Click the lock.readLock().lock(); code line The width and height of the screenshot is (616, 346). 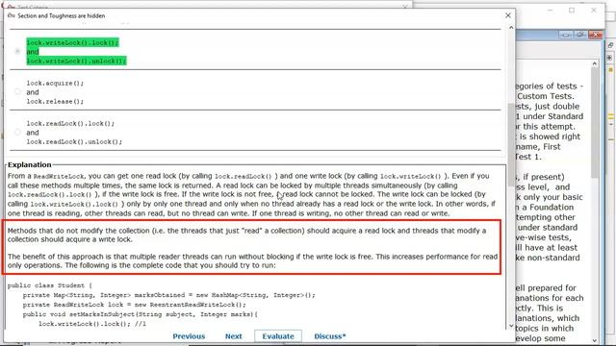click(70, 124)
